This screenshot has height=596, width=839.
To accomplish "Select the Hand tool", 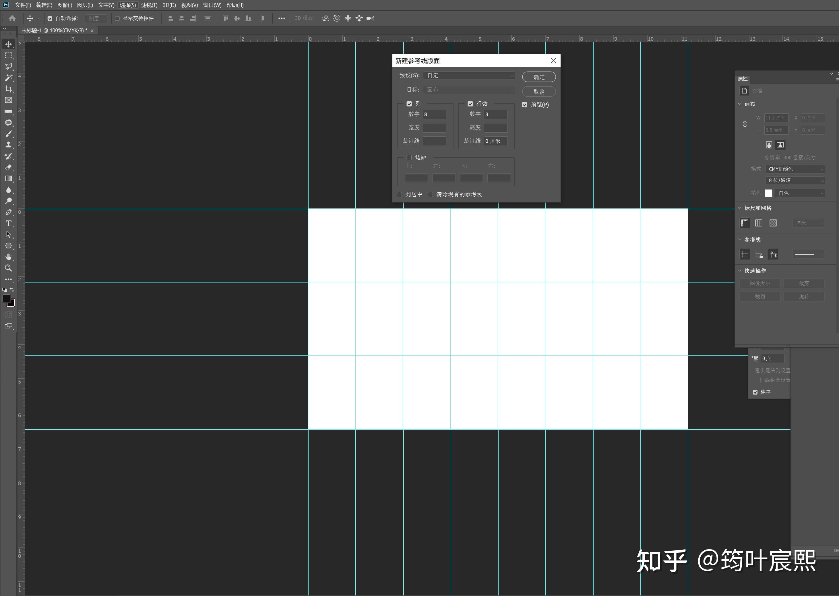I will pyautogui.click(x=8, y=257).
